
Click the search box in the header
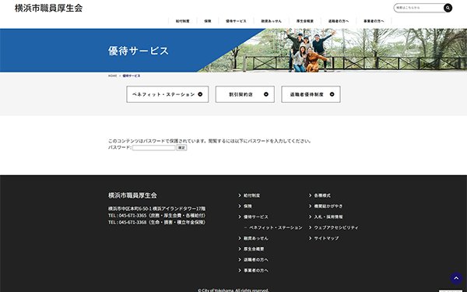pos(419,8)
